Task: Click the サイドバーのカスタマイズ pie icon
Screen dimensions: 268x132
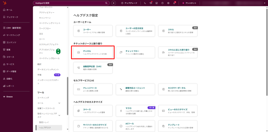Action: [79, 126]
